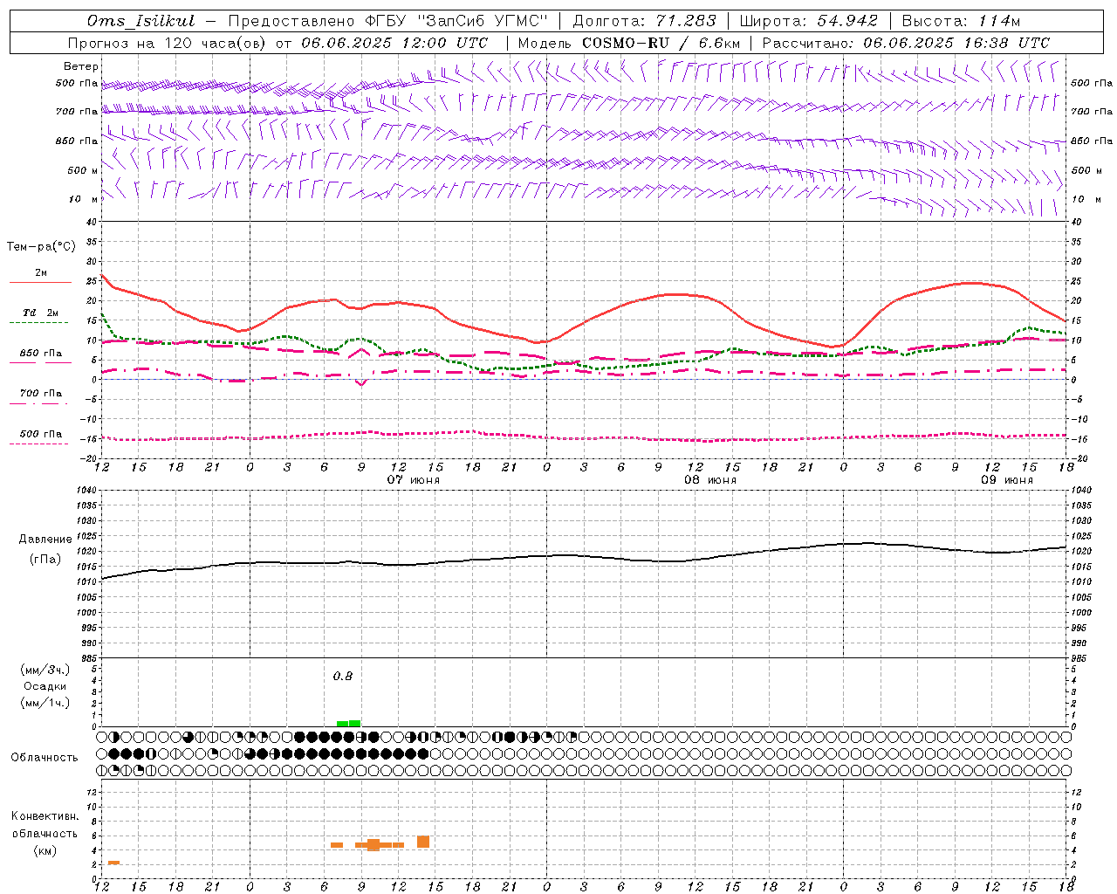Click 850 гПа on the wind panel's left axis

tap(77, 141)
